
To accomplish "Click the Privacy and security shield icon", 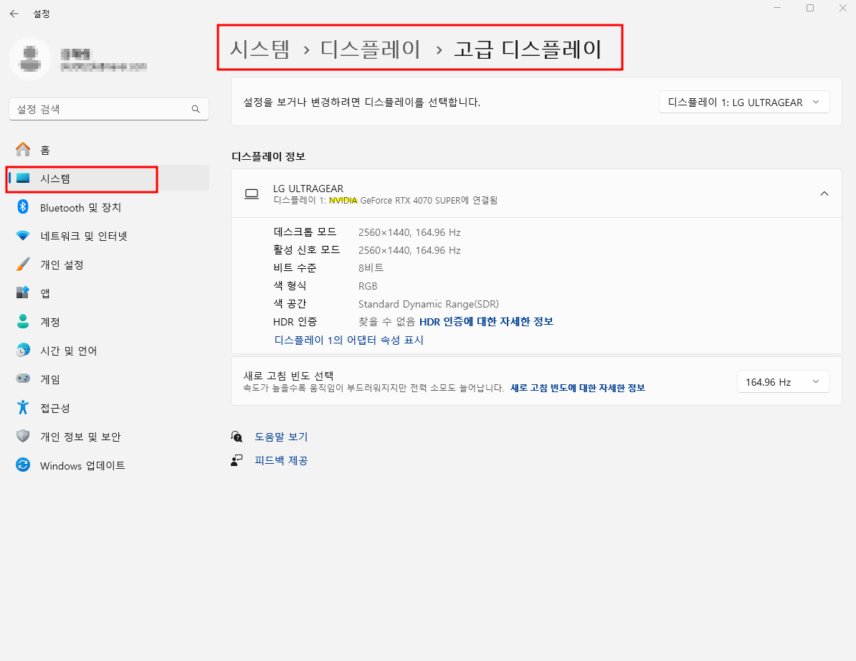I will (23, 436).
